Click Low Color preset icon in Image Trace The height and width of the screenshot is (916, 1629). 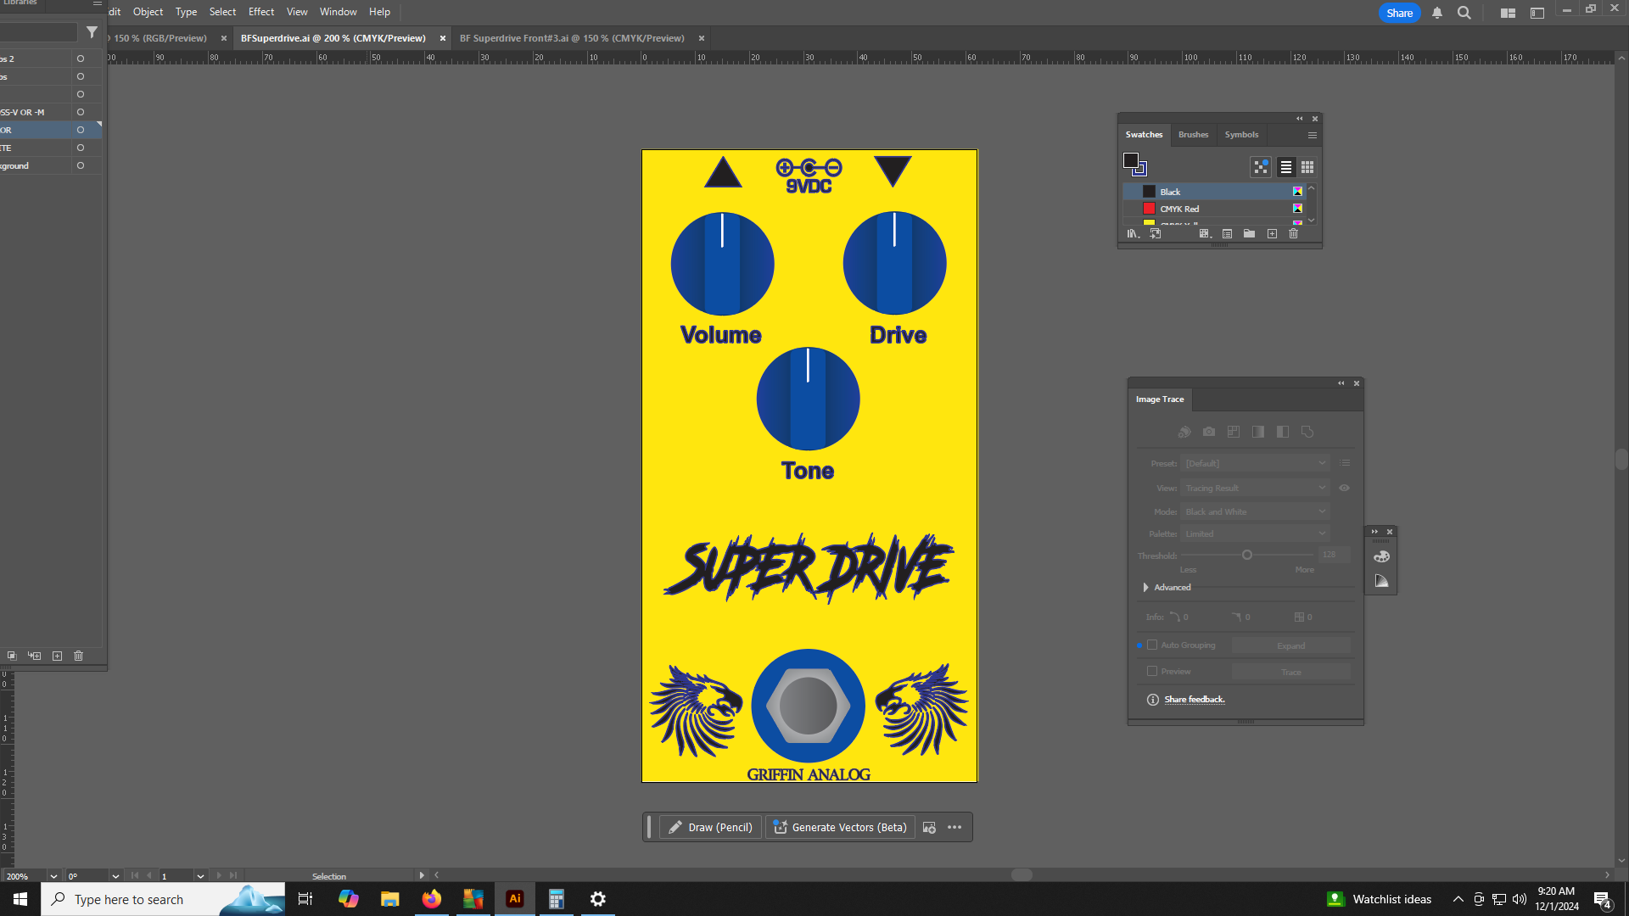point(1234,432)
